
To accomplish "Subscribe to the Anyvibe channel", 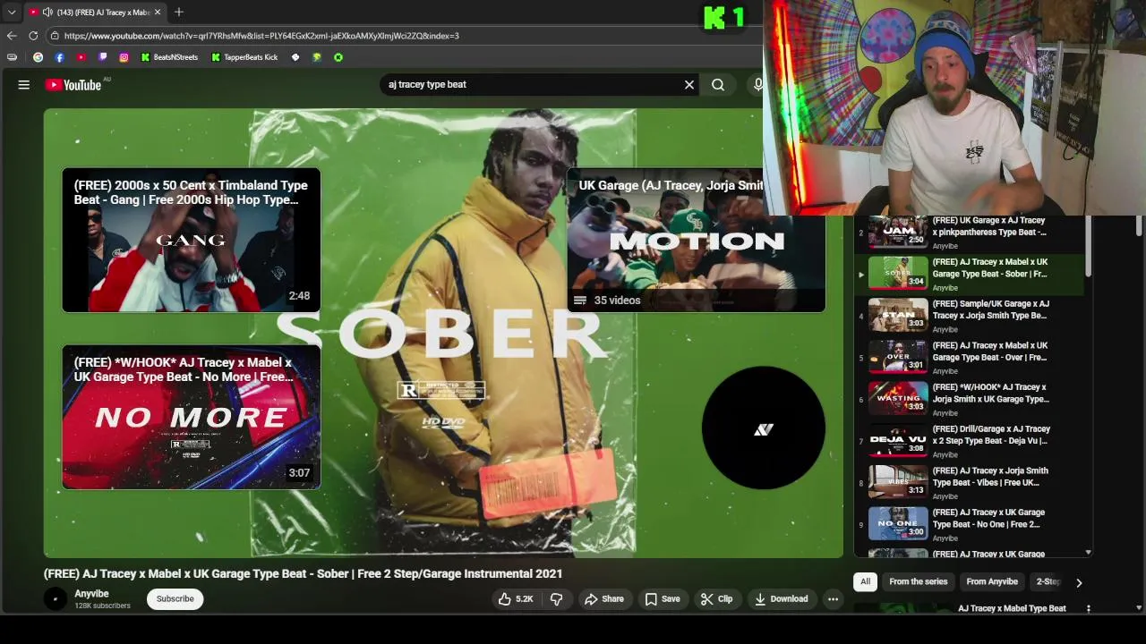I will 175,599.
